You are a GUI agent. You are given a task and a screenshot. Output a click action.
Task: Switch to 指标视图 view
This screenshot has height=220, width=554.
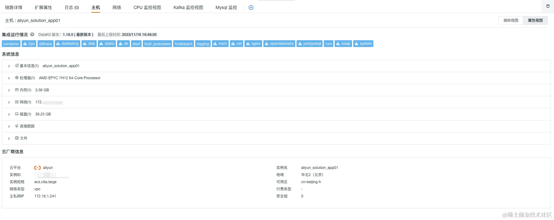[511, 20]
